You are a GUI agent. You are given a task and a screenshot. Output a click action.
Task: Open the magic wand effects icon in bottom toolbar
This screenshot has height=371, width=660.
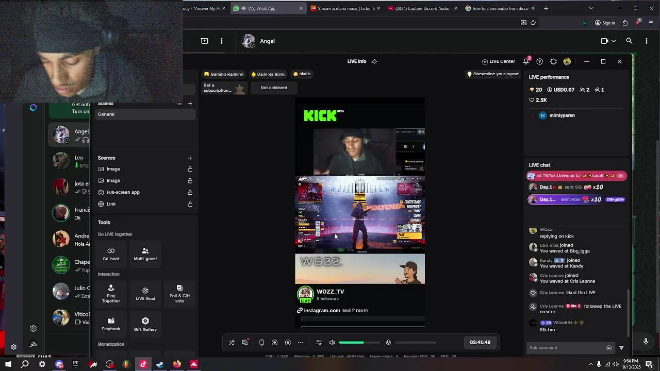[x=232, y=343]
